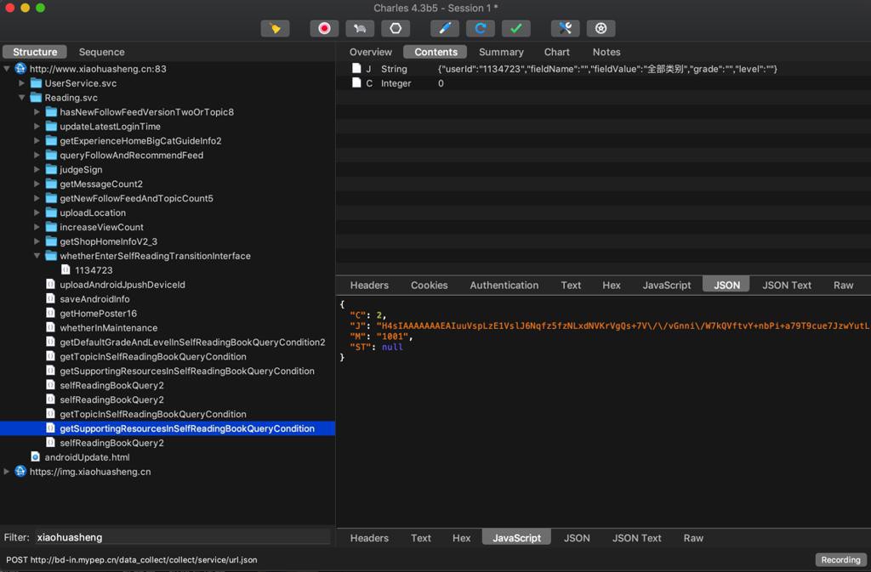The image size is (871, 572).
Task: Click the document icon of the C Integer row
Action: (356, 82)
